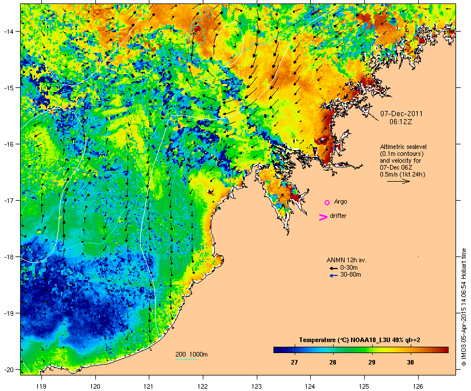Click the temperature color bar
The image size is (471, 391).
pyautogui.click(x=361, y=350)
